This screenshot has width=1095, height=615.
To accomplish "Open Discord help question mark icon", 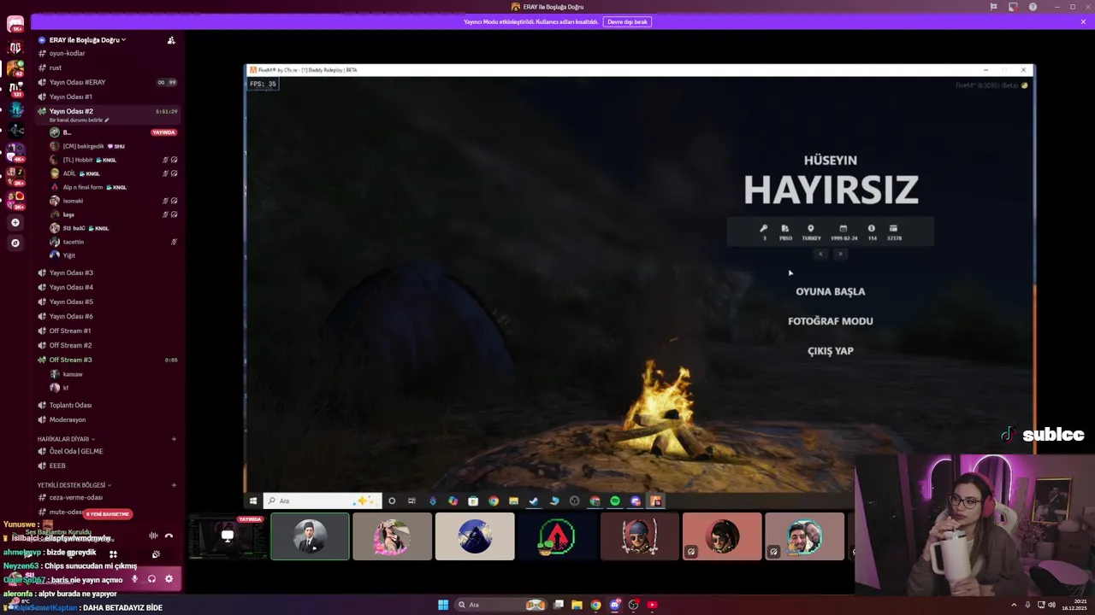I will (x=1033, y=7).
